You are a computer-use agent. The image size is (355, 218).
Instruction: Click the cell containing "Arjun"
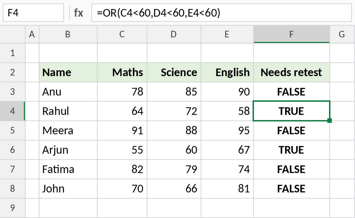click(x=68, y=150)
